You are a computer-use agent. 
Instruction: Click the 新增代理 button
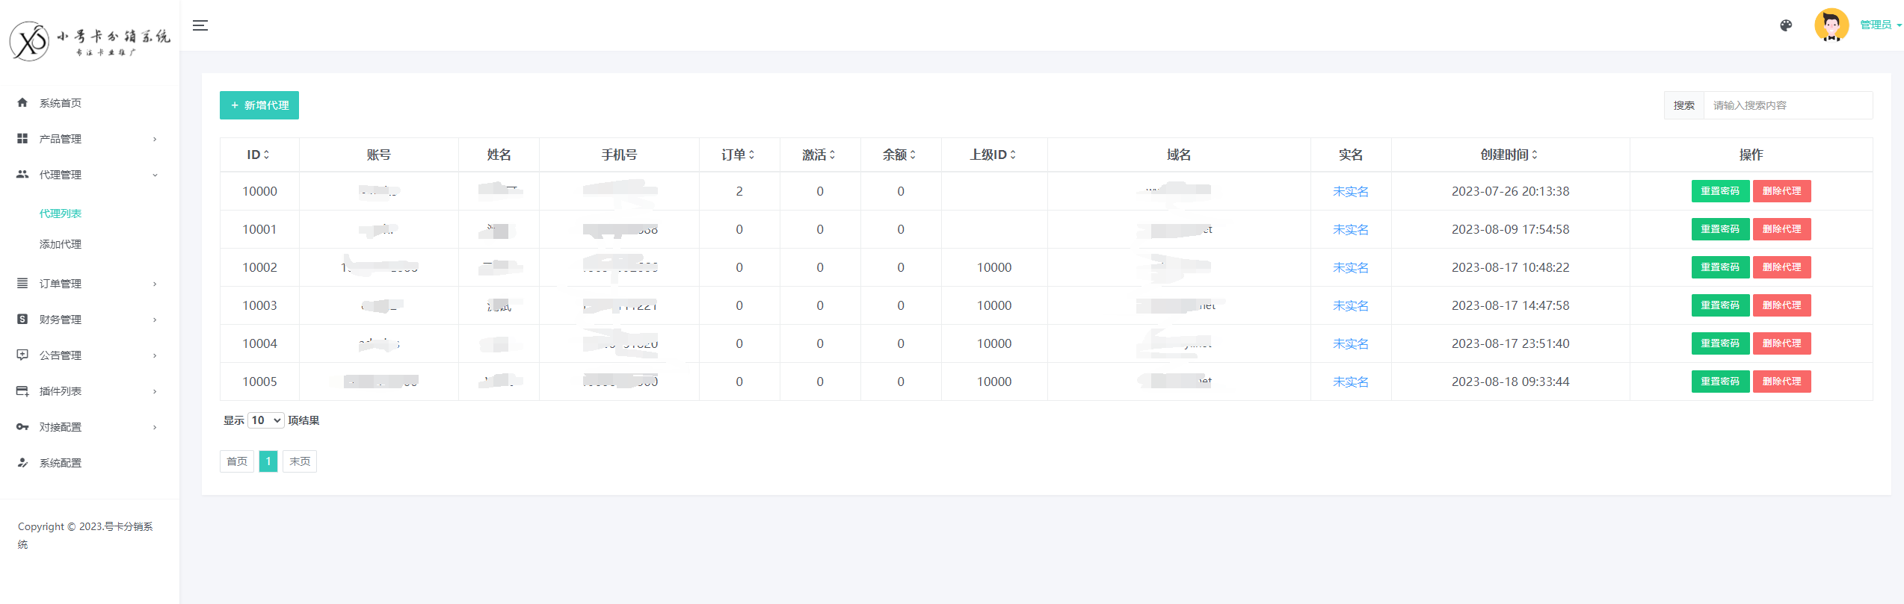(259, 105)
